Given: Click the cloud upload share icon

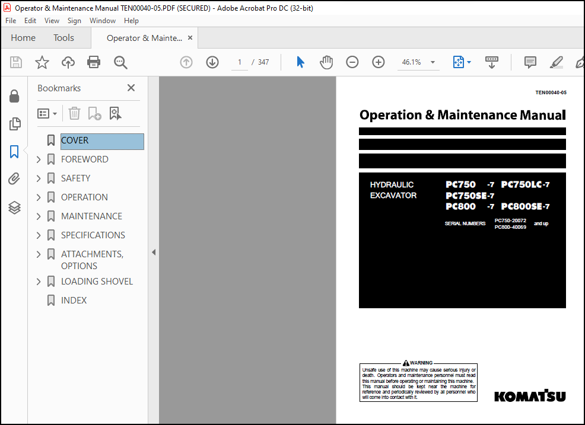Looking at the screenshot, I should coord(68,62).
